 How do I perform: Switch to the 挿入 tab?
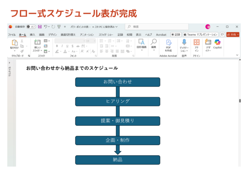coord(33,34)
